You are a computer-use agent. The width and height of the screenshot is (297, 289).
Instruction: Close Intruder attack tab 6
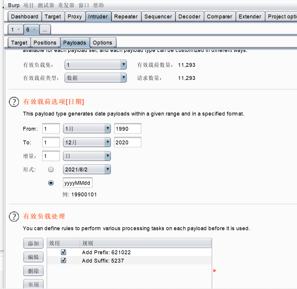(x=34, y=29)
